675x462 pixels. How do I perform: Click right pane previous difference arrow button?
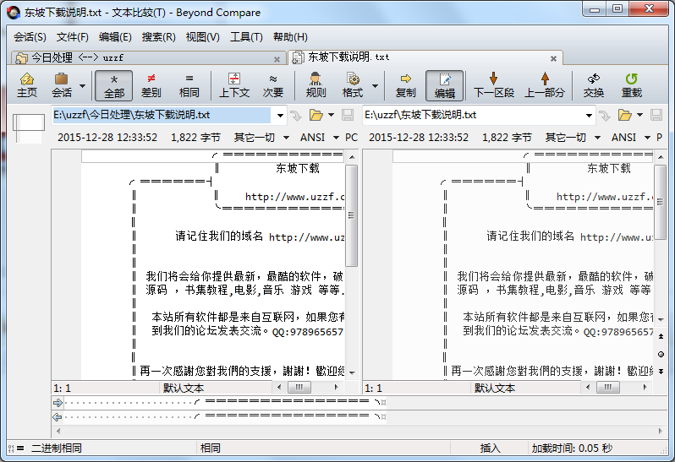[x=661, y=336]
